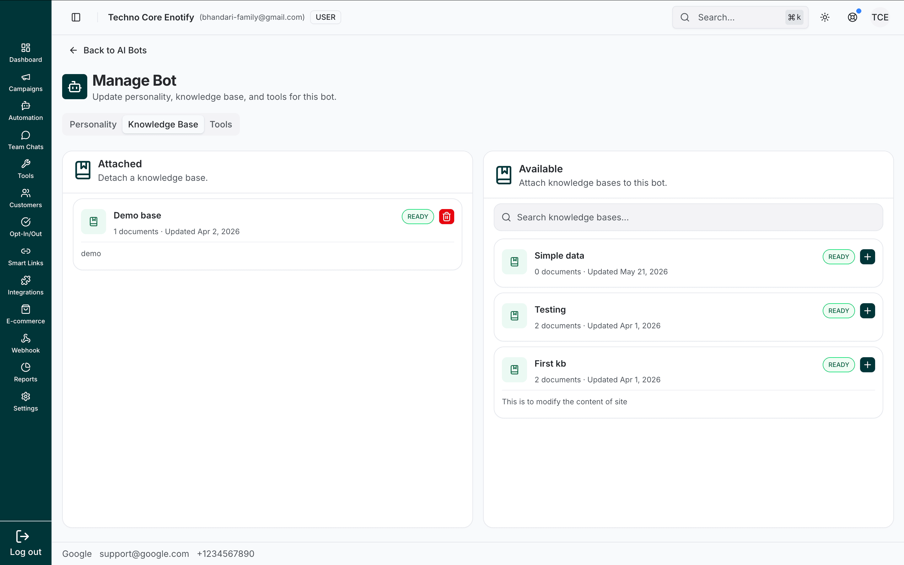
Task: Open Settings in the sidebar
Action: tap(25, 402)
